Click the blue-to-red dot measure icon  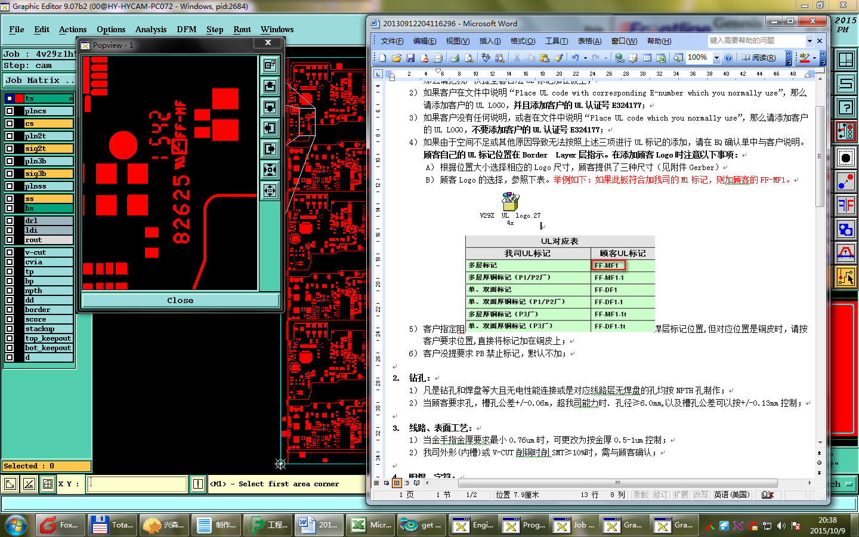pos(846,181)
